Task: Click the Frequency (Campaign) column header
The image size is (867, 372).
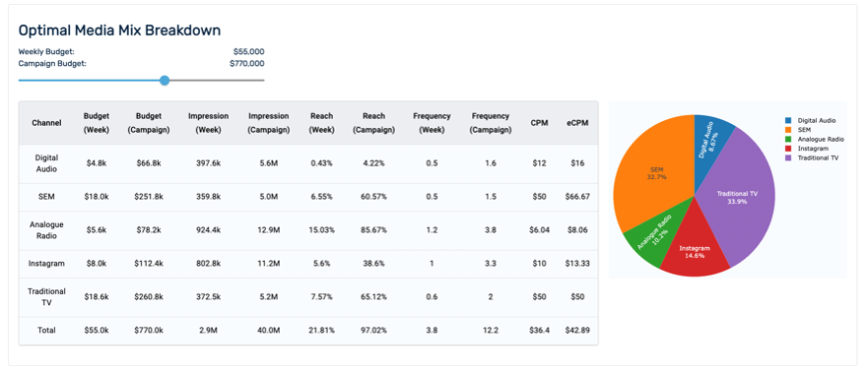Action: click(x=490, y=123)
